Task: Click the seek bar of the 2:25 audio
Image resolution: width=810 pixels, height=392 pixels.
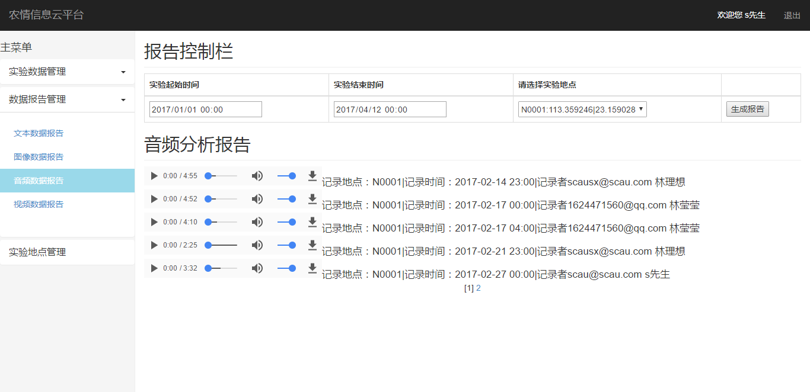Action: point(221,245)
